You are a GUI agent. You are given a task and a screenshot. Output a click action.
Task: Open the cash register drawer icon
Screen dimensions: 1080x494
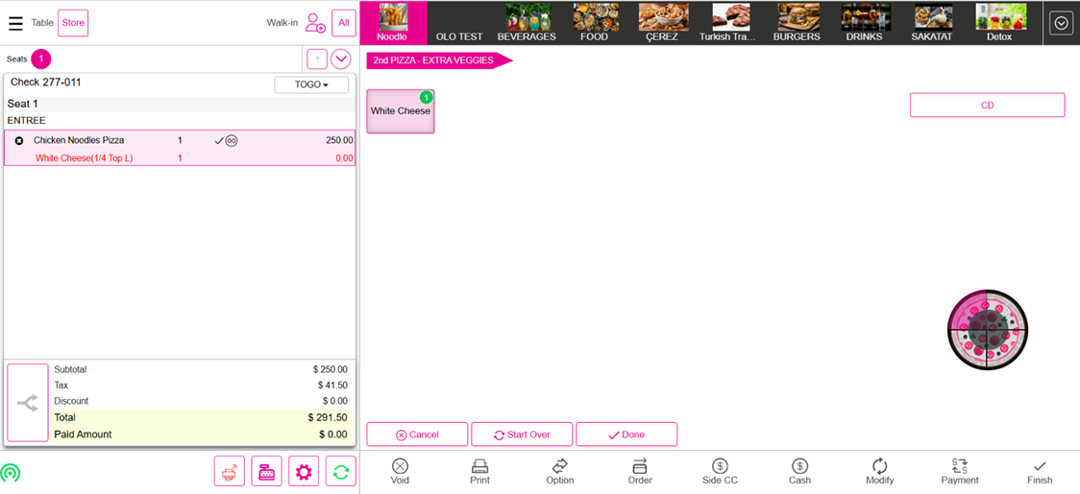pos(266,471)
